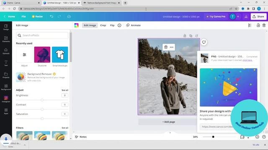Click the Share button

click(258, 17)
